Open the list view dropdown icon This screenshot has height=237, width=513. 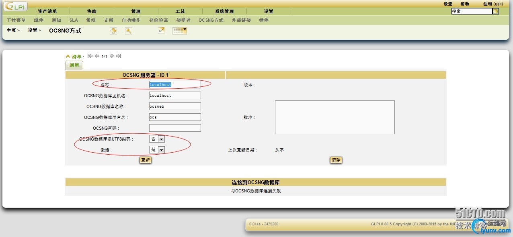click(x=180, y=31)
